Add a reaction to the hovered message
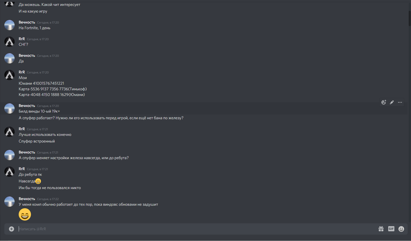 pyautogui.click(x=384, y=102)
